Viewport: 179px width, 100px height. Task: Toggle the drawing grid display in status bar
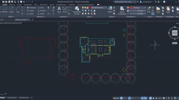(x=121, y=98)
